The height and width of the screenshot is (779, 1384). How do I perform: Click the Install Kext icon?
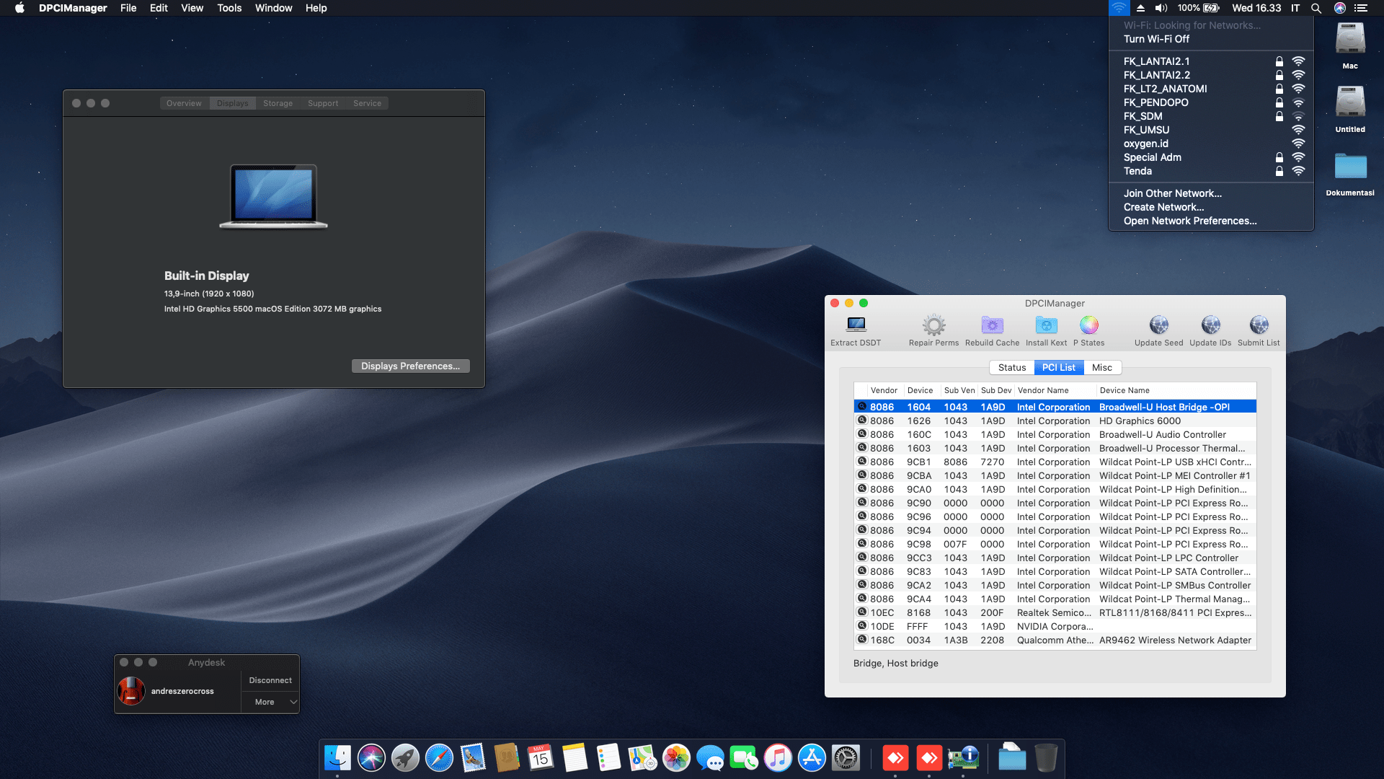click(1046, 326)
